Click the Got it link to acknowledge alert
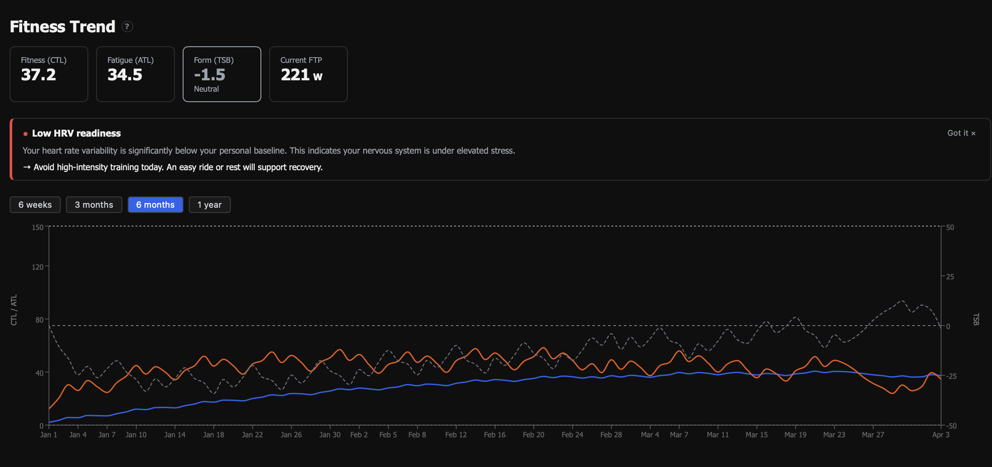 957,133
